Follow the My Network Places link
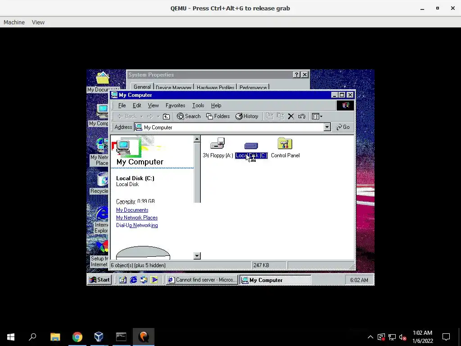461x346 pixels. [x=137, y=218]
